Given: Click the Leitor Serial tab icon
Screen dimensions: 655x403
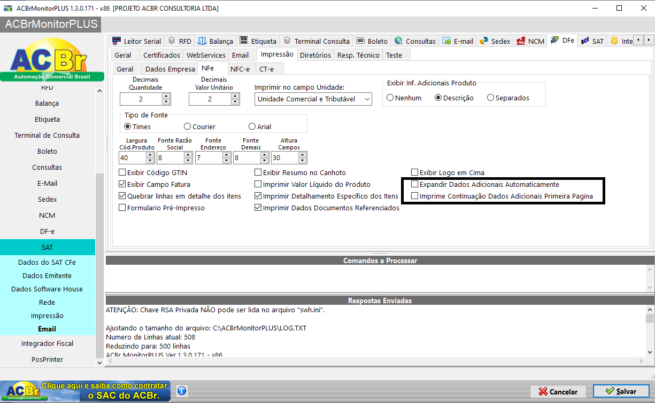Looking at the screenshot, I should [117, 41].
